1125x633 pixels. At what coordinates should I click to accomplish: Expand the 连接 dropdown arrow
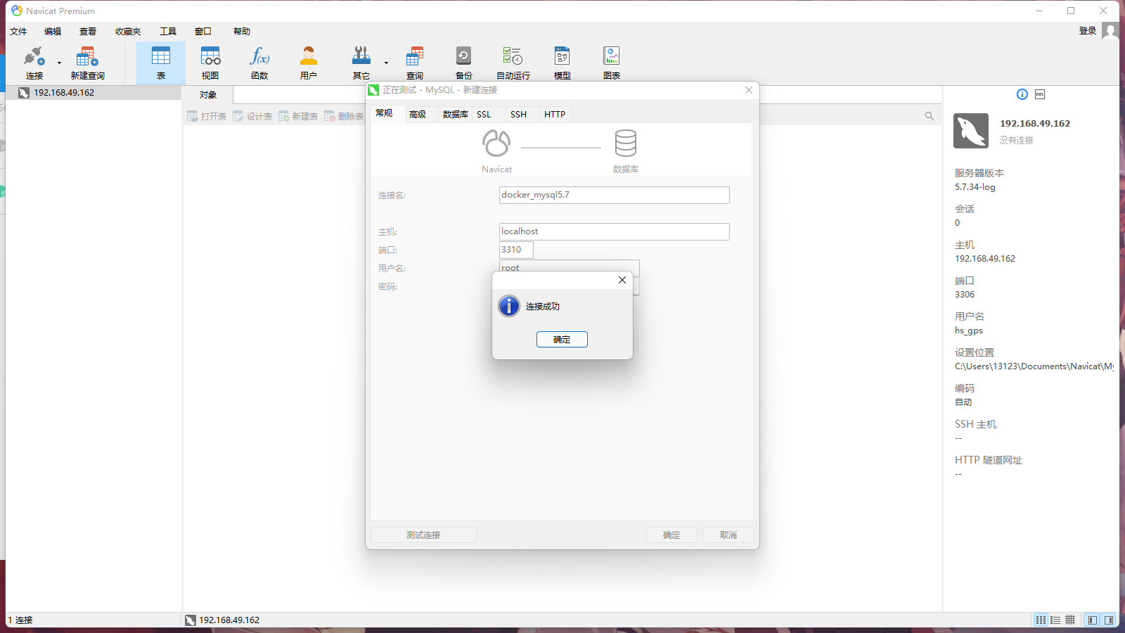pyautogui.click(x=59, y=63)
